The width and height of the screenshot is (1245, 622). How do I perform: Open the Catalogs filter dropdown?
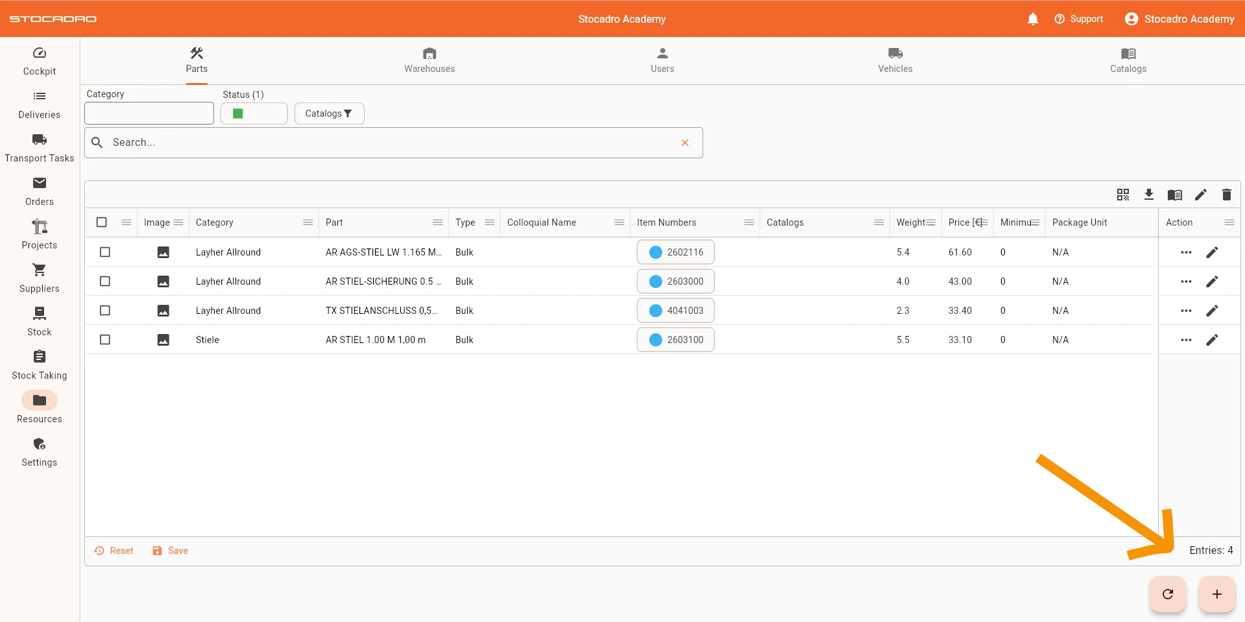point(329,114)
